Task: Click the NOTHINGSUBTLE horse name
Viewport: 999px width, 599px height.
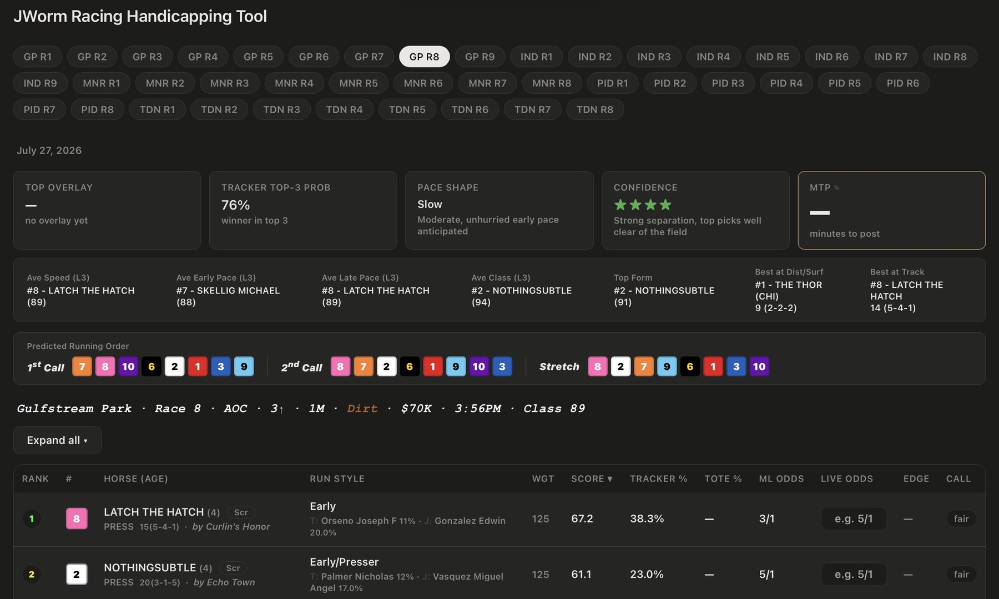Action: click(x=150, y=568)
